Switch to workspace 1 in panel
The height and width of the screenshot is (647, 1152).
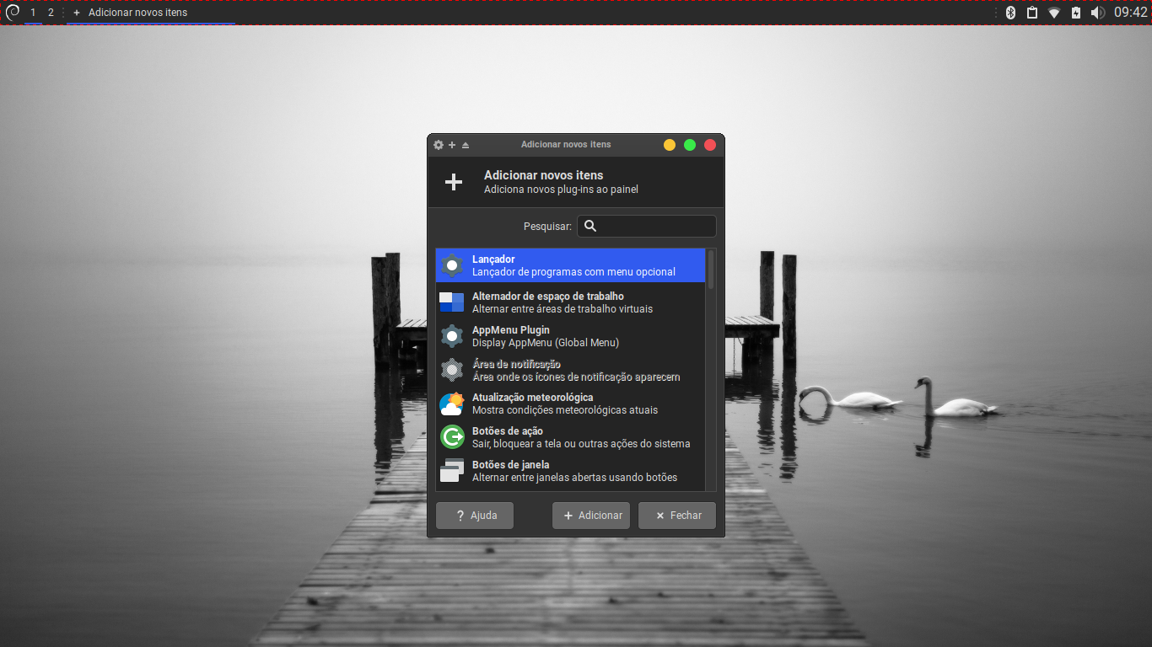[x=34, y=13]
